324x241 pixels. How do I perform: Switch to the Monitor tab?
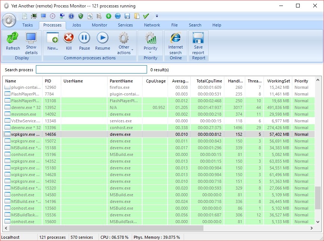tap(99, 25)
